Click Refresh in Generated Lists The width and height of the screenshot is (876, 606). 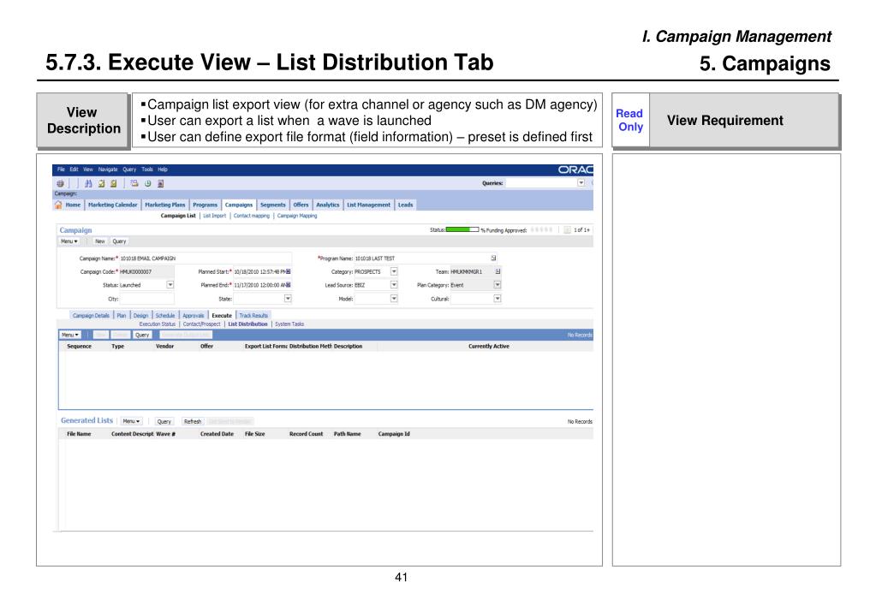tap(193, 421)
